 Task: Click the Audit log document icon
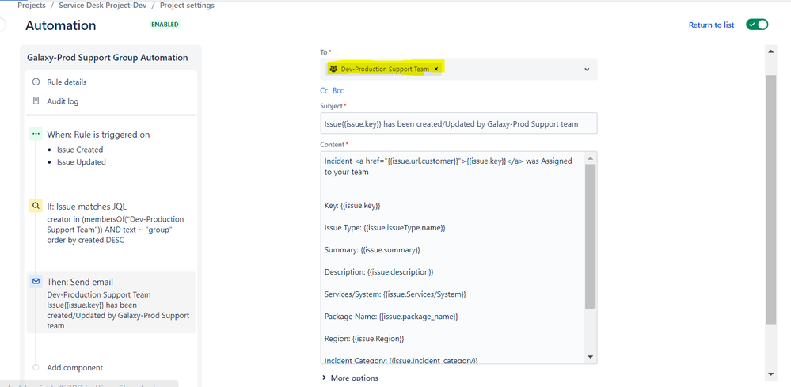point(36,101)
